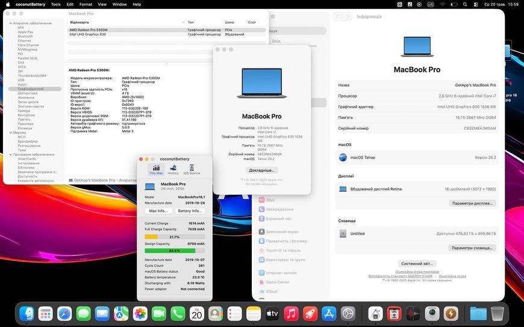This screenshot has width=524, height=327.
Task: Select Game Center in settings sidebar
Action: click(274, 283)
